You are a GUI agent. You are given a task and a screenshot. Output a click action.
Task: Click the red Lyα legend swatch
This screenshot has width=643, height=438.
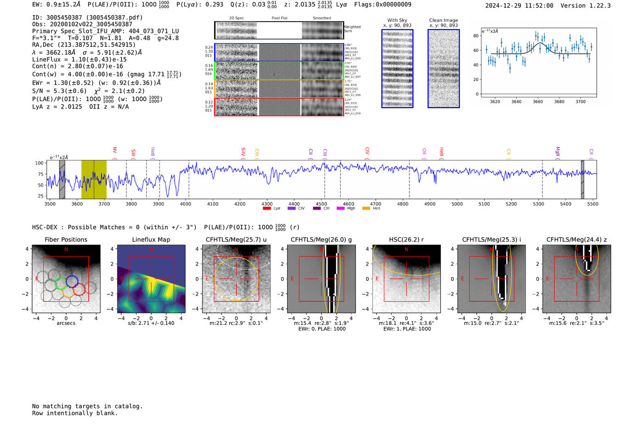[266, 208]
